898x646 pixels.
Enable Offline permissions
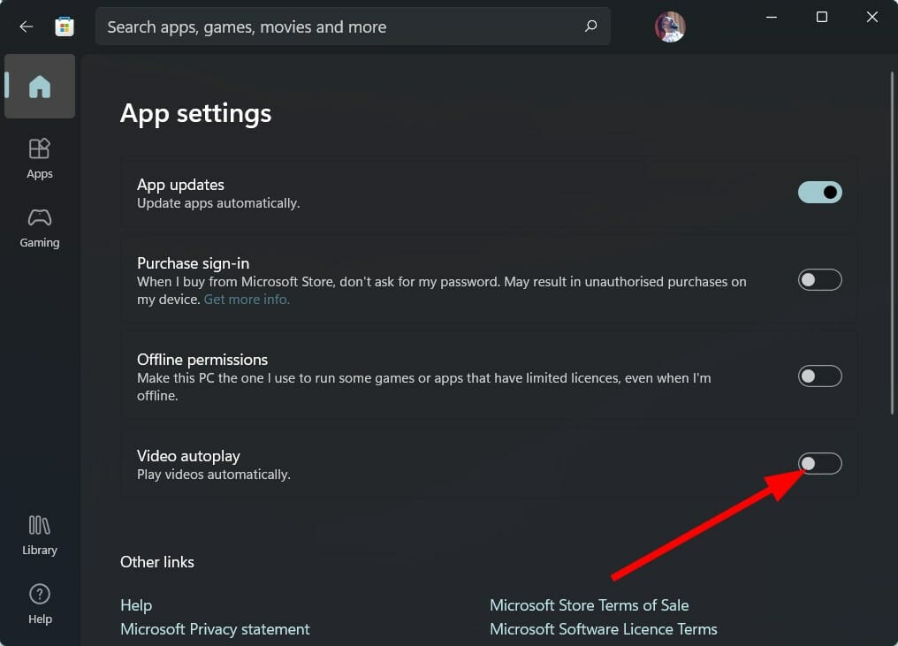819,376
